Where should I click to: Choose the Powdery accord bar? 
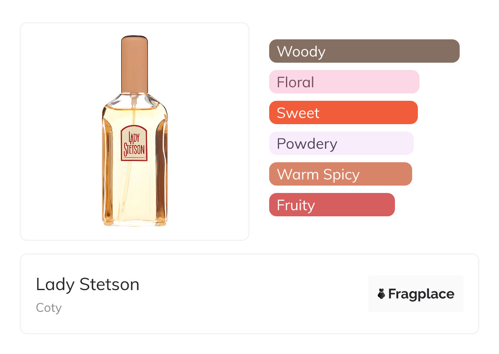tap(341, 143)
